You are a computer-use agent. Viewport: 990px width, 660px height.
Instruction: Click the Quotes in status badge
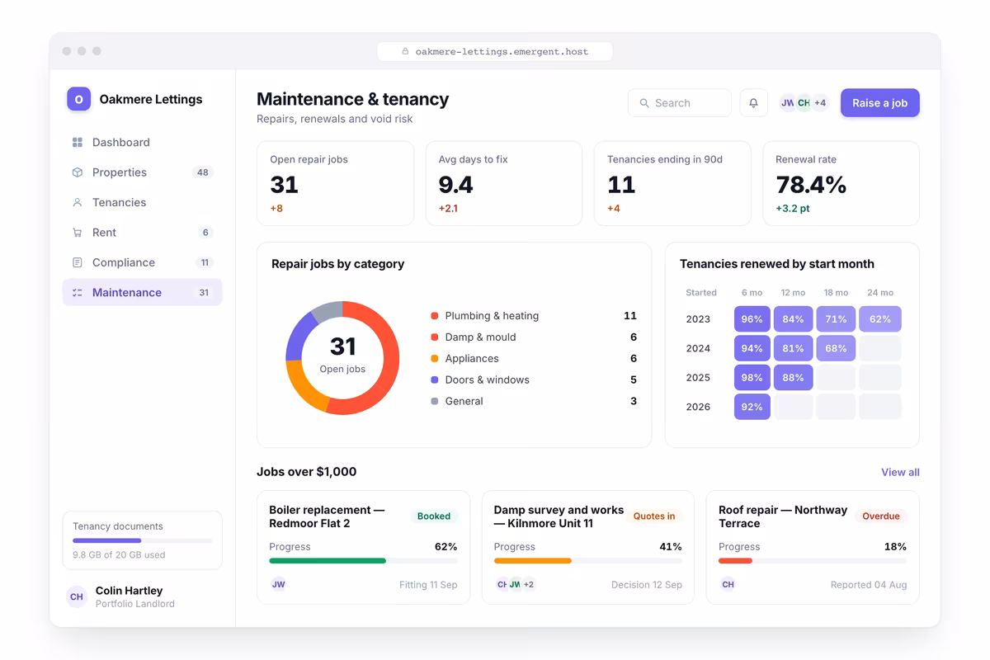tap(654, 516)
